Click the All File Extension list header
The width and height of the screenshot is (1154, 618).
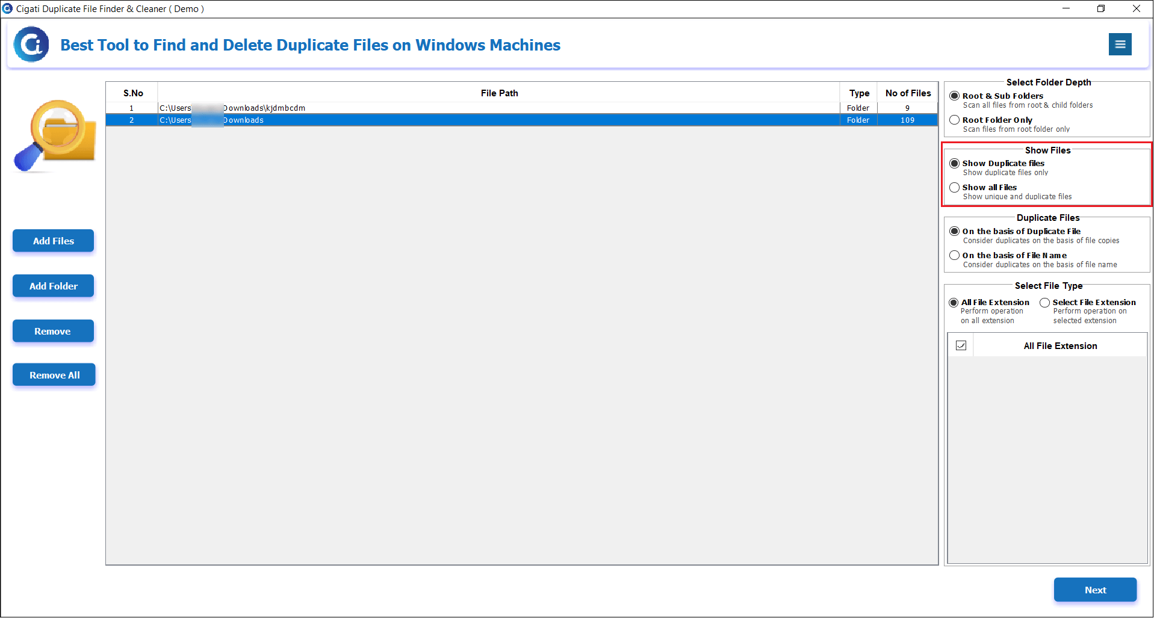tap(1060, 345)
